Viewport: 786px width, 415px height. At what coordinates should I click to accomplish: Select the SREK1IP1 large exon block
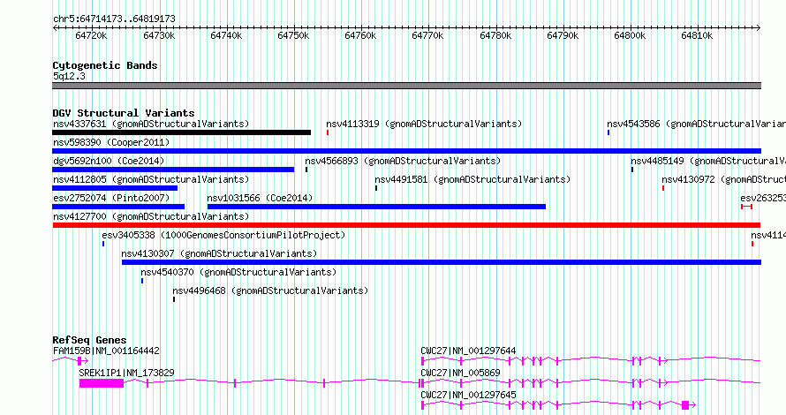102,383
